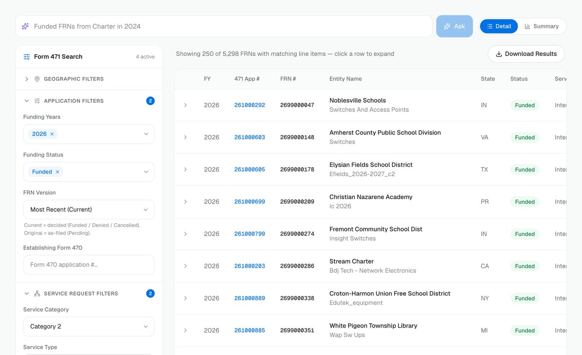This screenshot has height=355, width=582.
Task: Expand the Fremont Community School Dist row
Action: click(185, 234)
